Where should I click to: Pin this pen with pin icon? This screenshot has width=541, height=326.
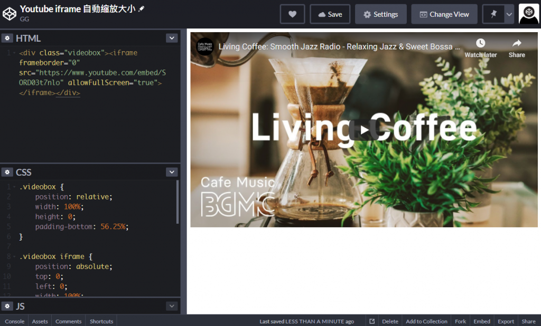[493, 14]
